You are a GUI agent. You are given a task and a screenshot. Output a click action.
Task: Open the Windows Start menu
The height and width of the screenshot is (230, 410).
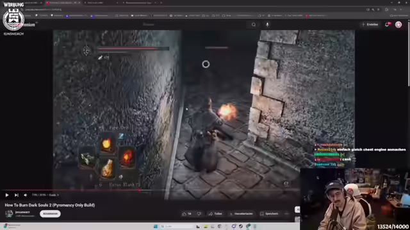click(x=156, y=226)
